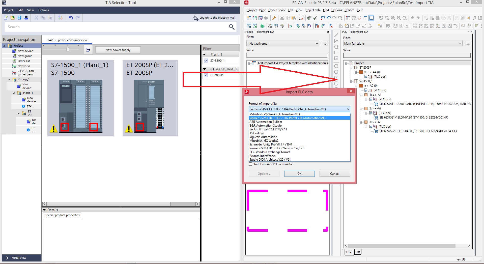Viewport: 484px width, 264px height.
Task: Collapse the S7-1500_1 node in PLC tree
Action: (x=351, y=81)
